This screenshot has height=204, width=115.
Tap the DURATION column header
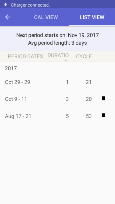click(x=58, y=57)
